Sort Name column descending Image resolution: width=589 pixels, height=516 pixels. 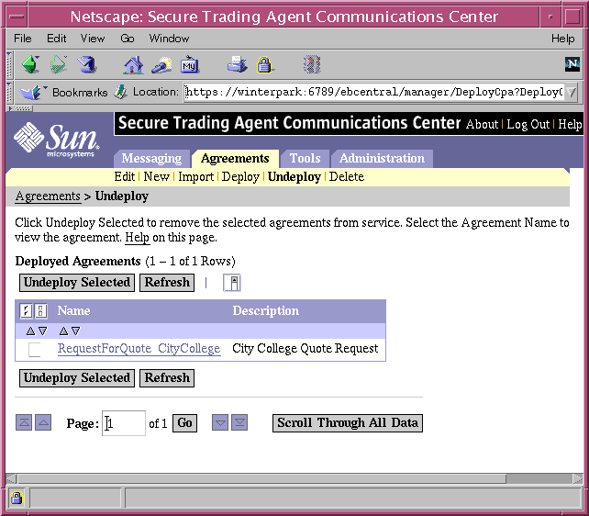(76, 331)
